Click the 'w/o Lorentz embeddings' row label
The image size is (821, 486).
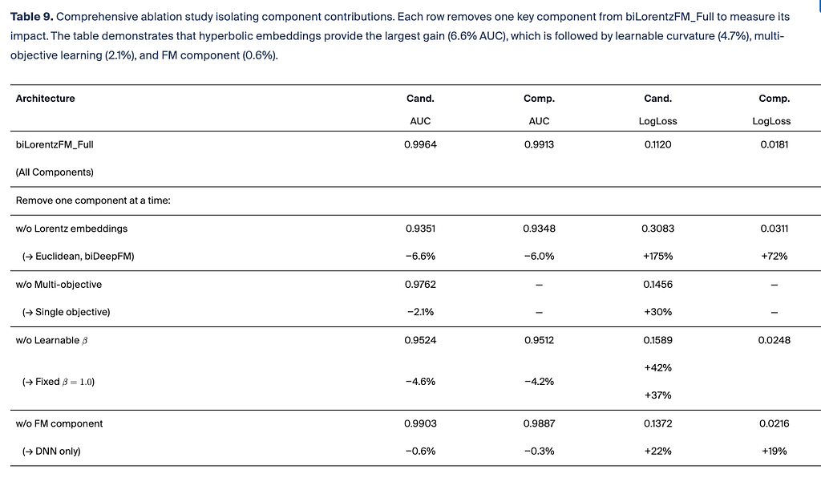click(71, 229)
